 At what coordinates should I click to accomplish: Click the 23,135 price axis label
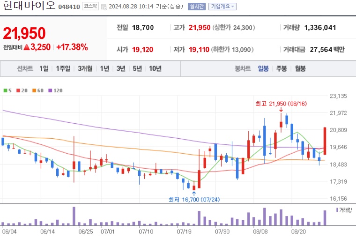[x=338, y=96]
